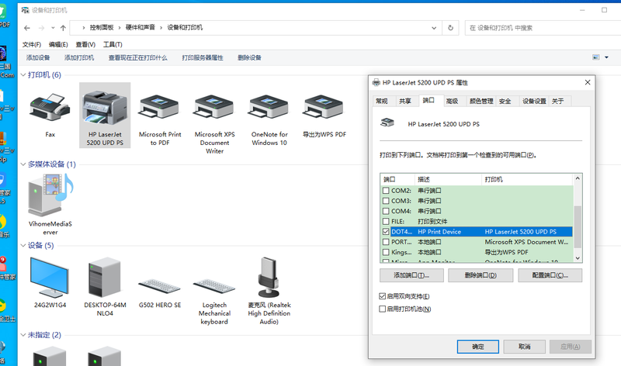621x366 pixels.
Task: Select the Fax printer icon
Action: click(50, 107)
